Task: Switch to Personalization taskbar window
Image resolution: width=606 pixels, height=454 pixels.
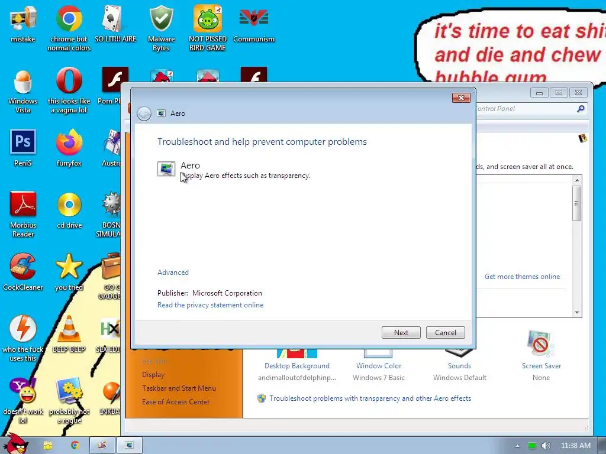Action: [x=102, y=446]
